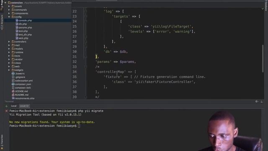Expand the assets folder arrow

click(x=9, y=6)
